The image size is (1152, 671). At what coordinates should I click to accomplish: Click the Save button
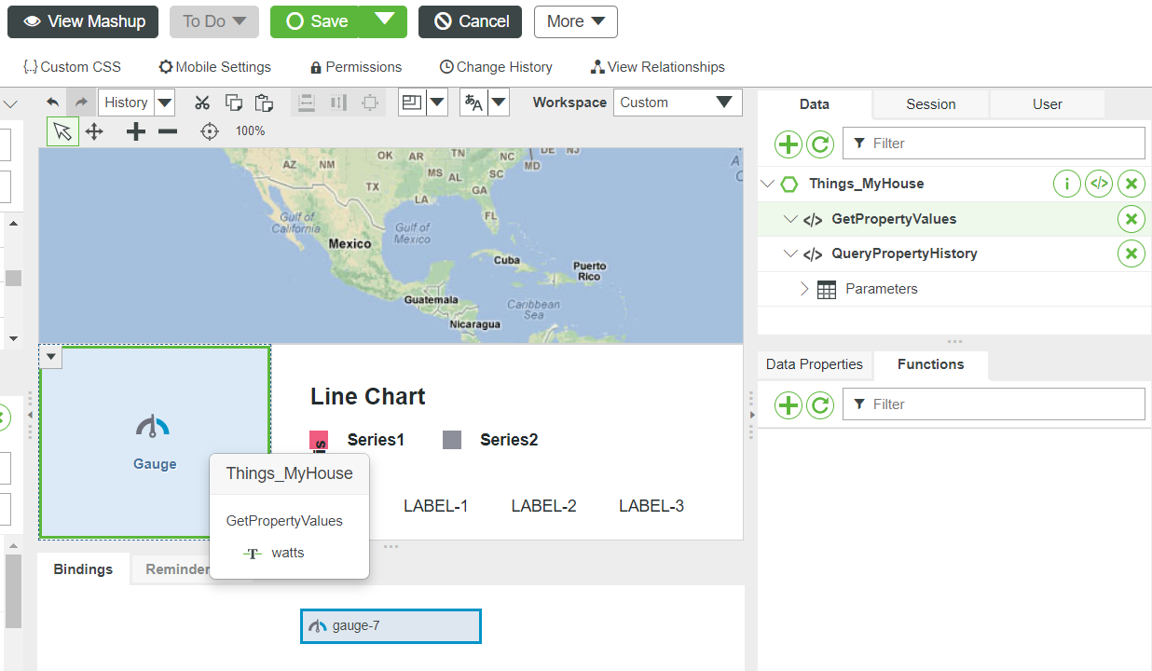(316, 21)
